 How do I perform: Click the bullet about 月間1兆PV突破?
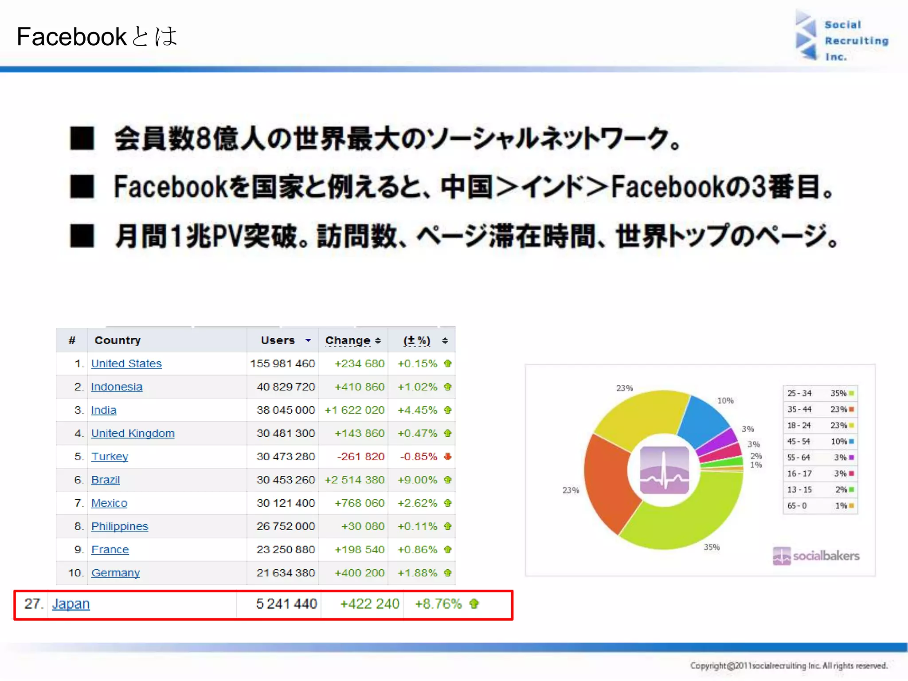point(454,236)
